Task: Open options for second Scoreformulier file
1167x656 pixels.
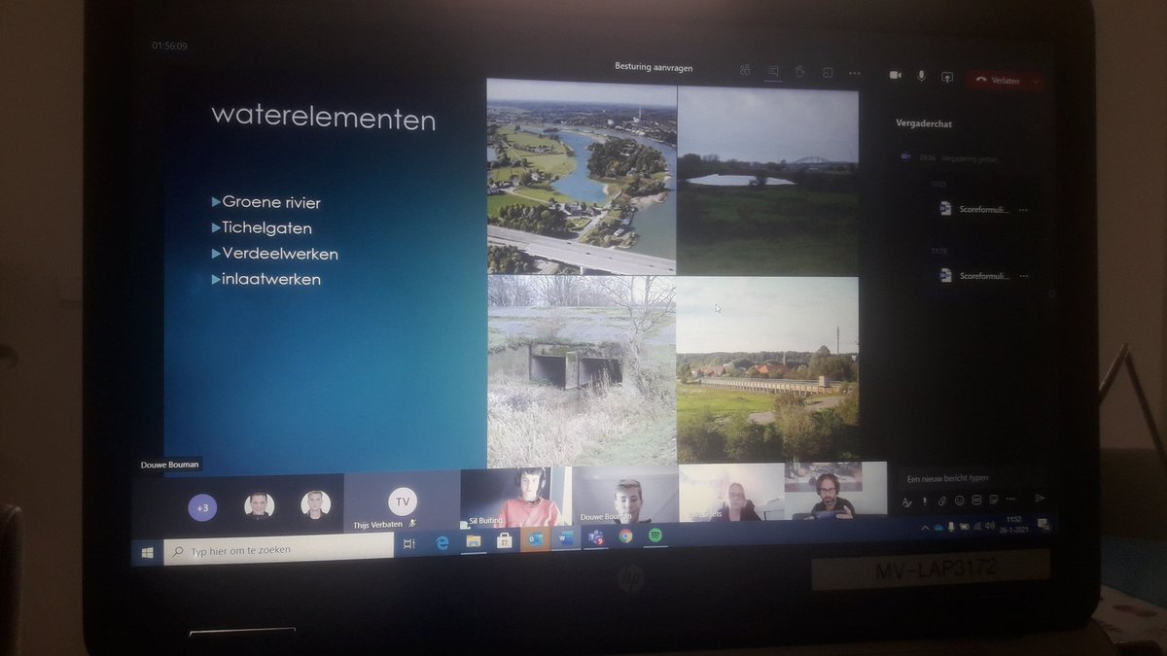Action: [x=1023, y=277]
